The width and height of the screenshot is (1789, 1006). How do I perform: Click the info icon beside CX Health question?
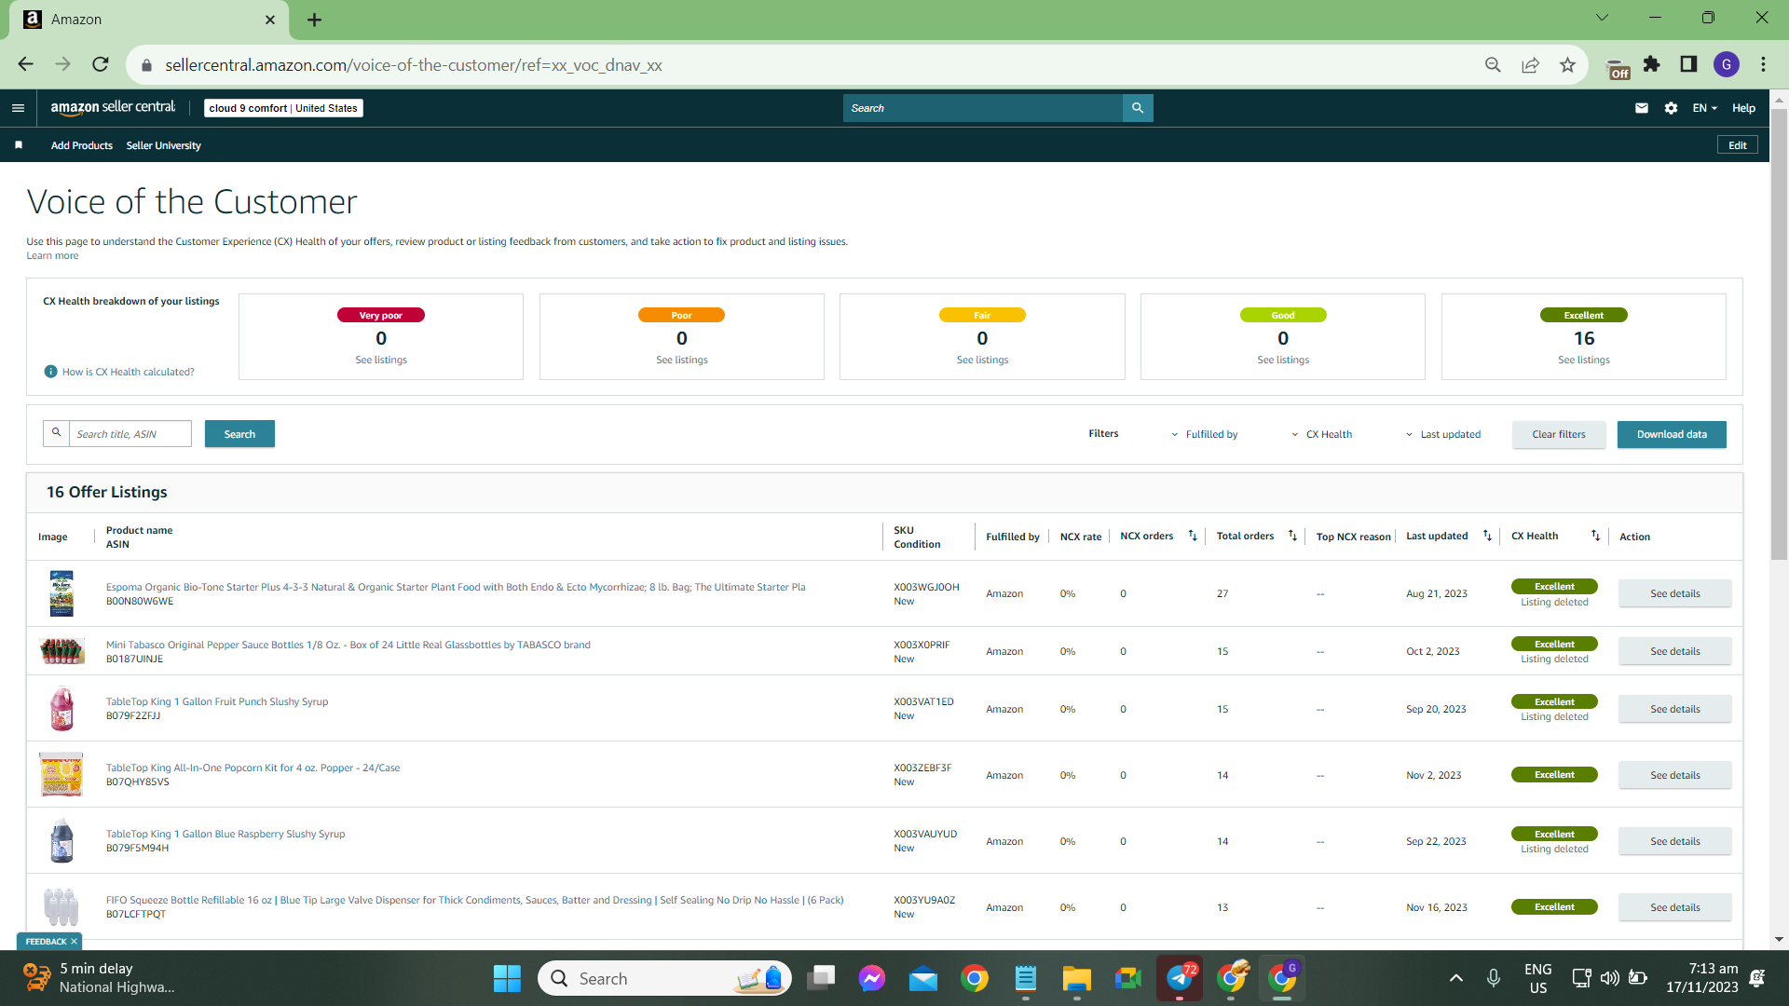[51, 372]
